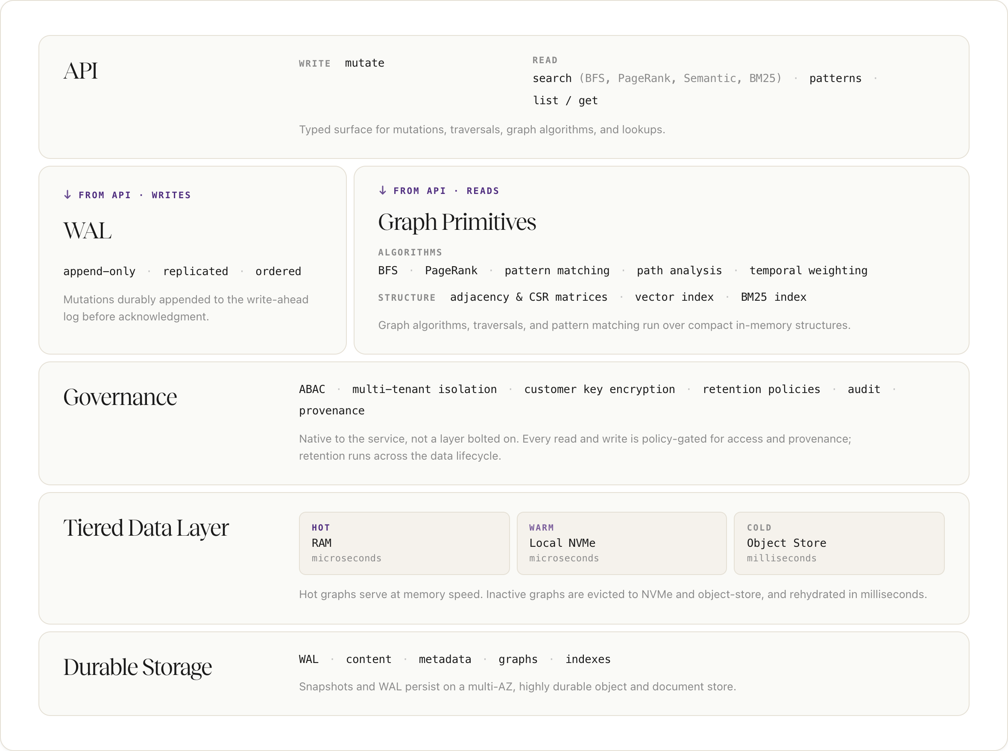Select the API heading

point(80,71)
